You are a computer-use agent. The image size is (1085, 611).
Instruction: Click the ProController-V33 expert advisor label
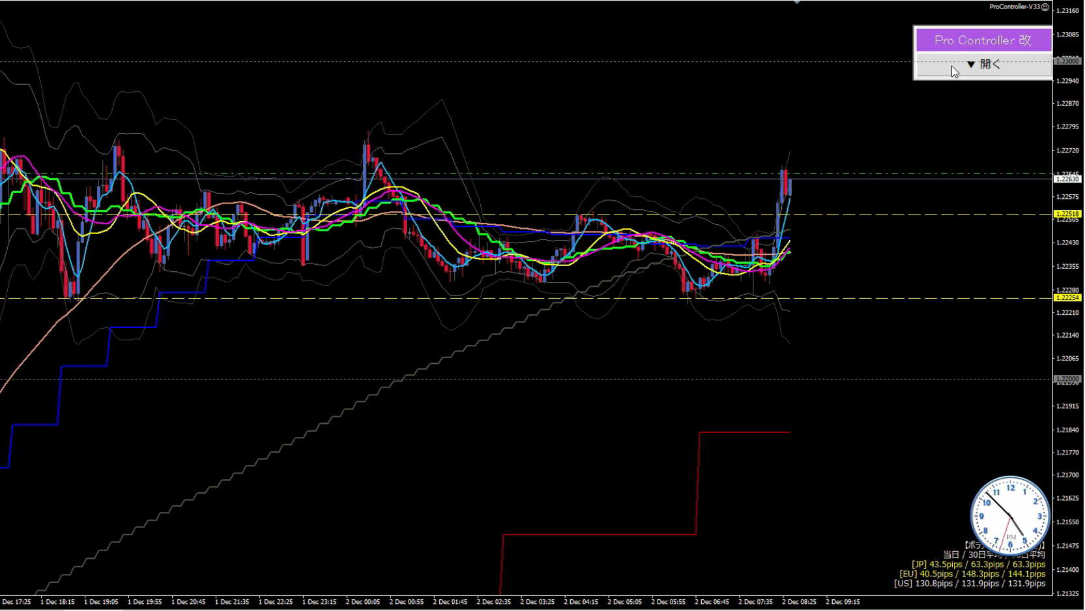(x=1015, y=7)
